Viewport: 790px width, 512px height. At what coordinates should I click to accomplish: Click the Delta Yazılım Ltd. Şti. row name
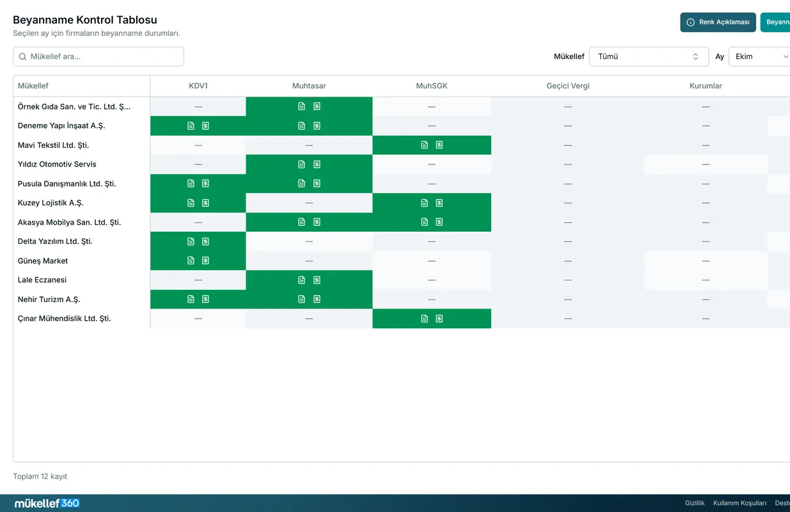(x=55, y=241)
